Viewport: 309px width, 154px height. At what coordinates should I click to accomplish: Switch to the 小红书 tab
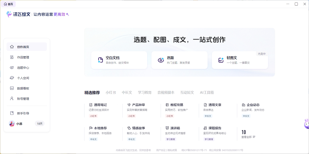pyautogui.click(x=111, y=92)
